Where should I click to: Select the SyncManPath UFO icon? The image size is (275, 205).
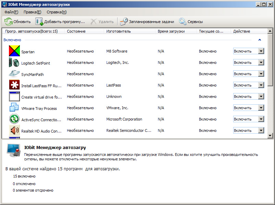click(14, 73)
